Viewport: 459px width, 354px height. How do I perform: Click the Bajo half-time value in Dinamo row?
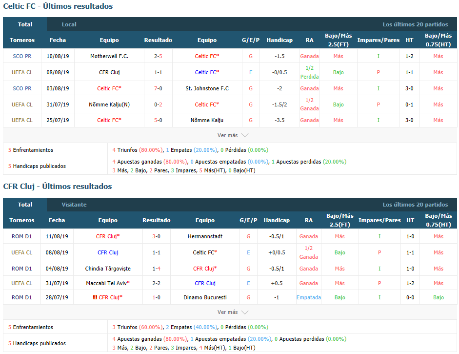pyautogui.click(x=438, y=297)
